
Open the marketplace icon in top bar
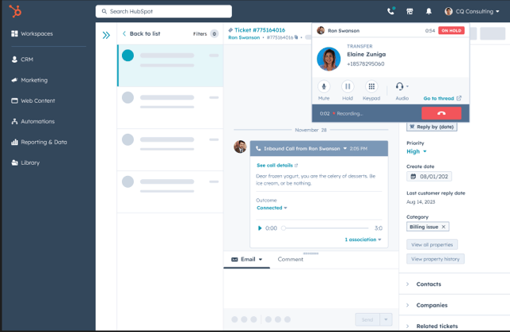pyautogui.click(x=409, y=12)
